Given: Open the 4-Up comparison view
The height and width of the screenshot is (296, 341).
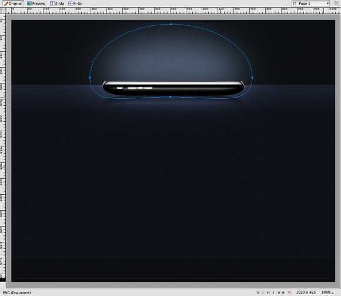Looking at the screenshot, I should pos(75,4).
